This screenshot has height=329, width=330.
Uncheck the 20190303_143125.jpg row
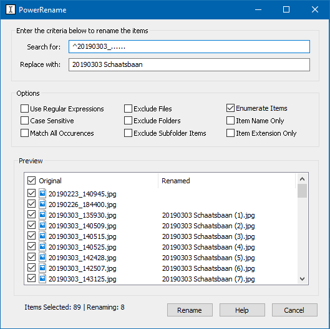[x=31, y=278]
